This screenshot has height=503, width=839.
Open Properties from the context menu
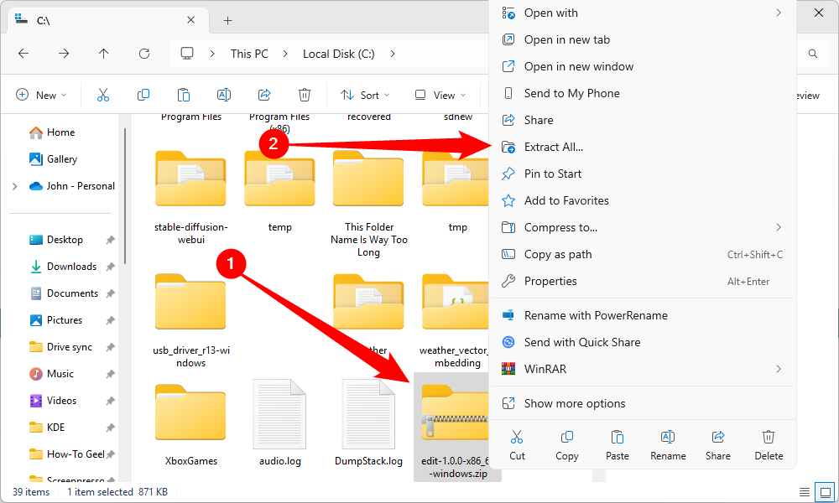(642, 281)
